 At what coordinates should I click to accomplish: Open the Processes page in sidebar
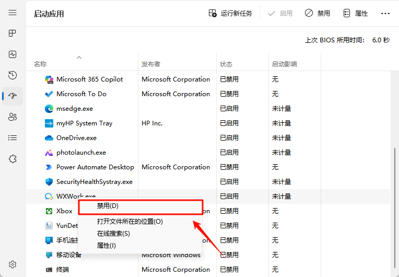pyautogui.click(x=13, y=33)
